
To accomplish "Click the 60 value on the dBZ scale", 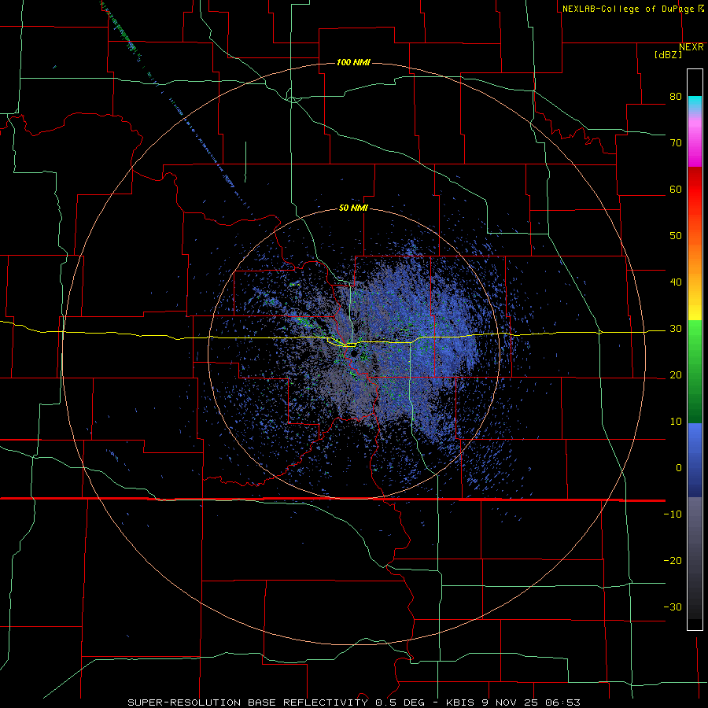I will coord(676,189).
